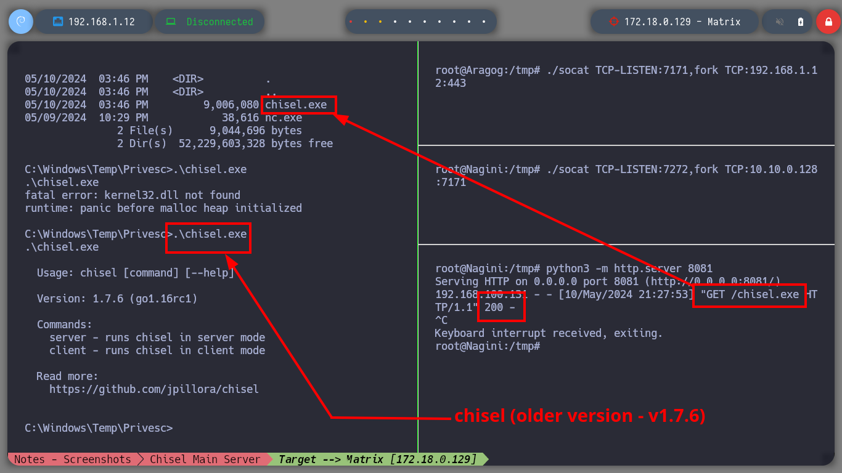The height and width of the screenshot is (473, 842).
Task: Click the 38,616 file size value
Action: tap(240, 118)
